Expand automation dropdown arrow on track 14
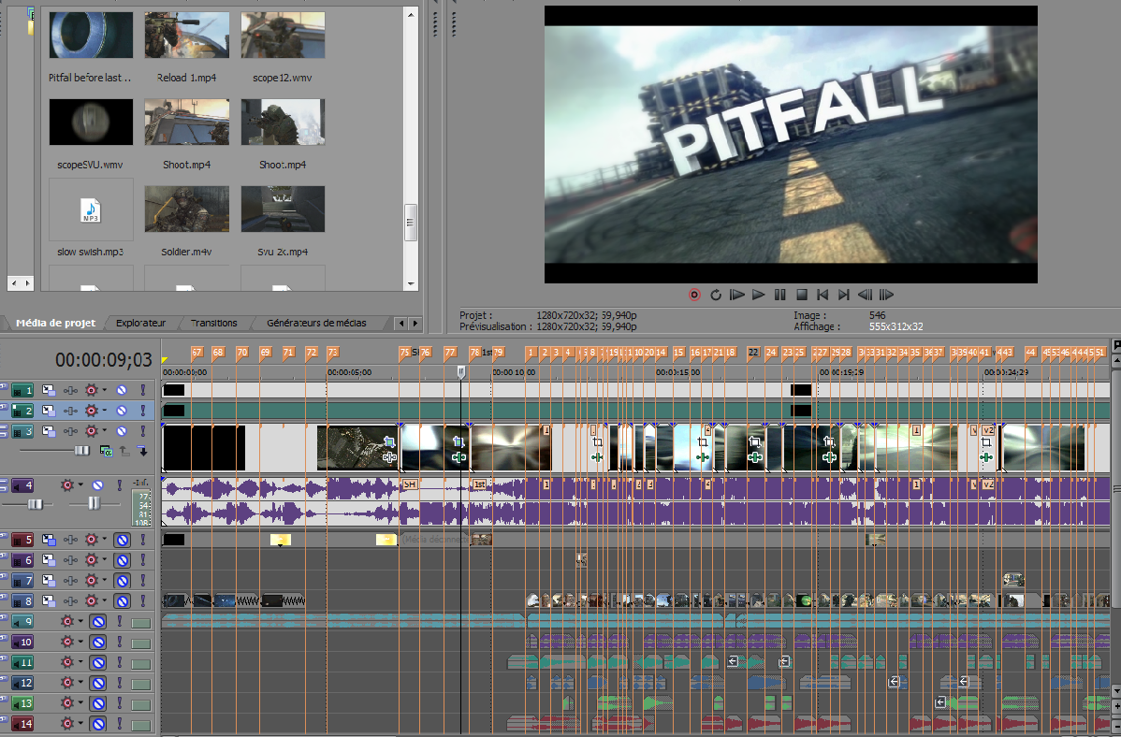Image resolution: width=1121 pixels, height=737 pixels. point(80,723)
